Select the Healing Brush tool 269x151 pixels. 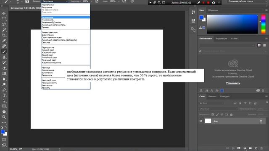tap(4, 46)
